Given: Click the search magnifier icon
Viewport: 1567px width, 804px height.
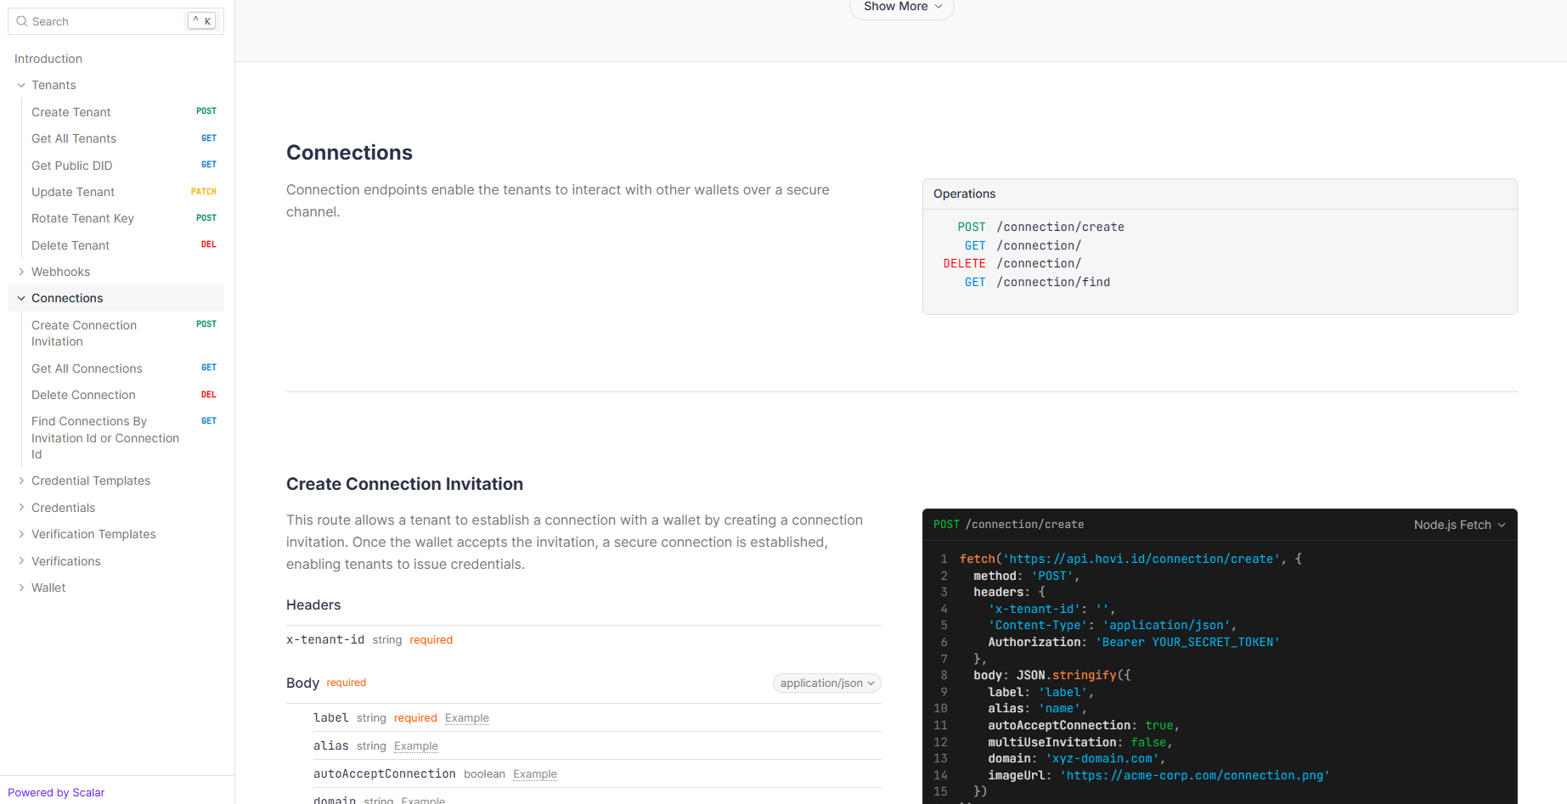Looking at the screenshot, I should click(22, 21).
